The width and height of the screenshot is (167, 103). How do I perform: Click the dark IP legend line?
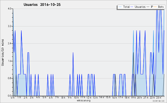(x=148, y=7)
